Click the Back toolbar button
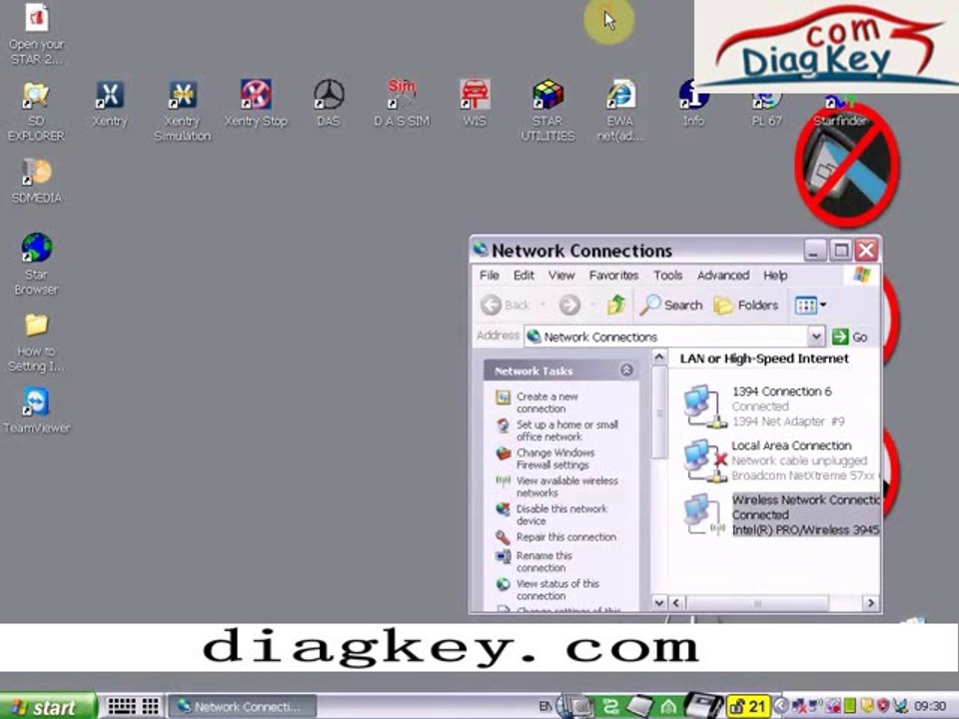The height and width of the screenshot is (719, 959). (x=505, y=305)
